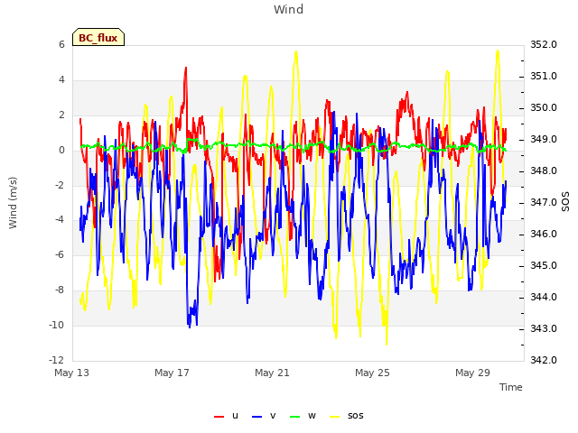This screenshot has width=578, height=433.
Task: Click the '342.0' right axis tick
Action: point(544,360)
